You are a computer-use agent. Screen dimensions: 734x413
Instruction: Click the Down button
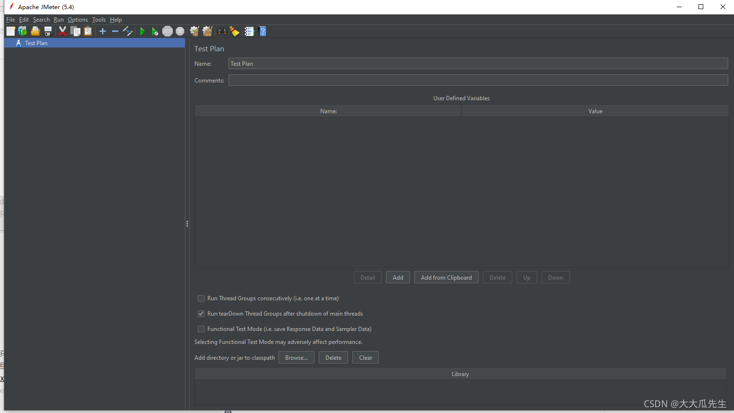(555, 277)
